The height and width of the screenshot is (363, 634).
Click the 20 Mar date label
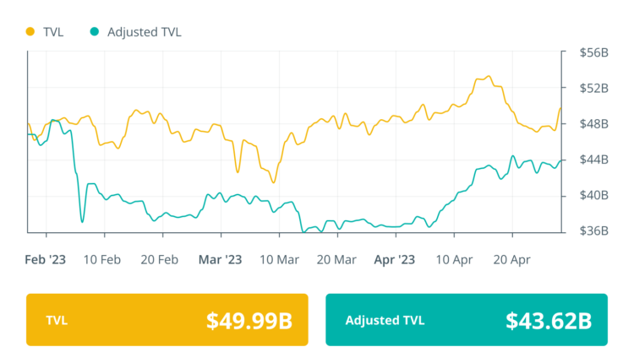point(337,260)
